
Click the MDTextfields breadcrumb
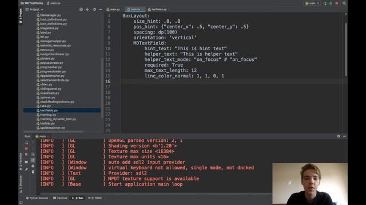point(32,3)
